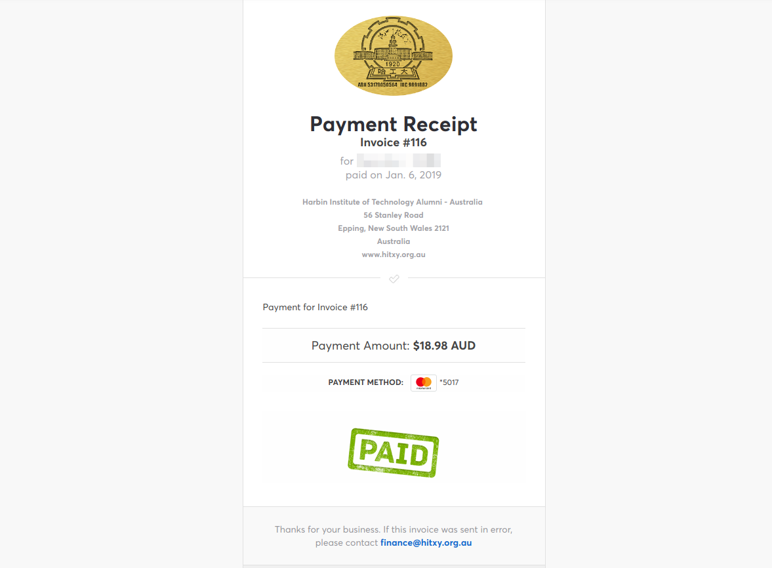The width and height of the screenshot is (772, 568).
Task: Click the Payment Amount label text
Action: [360, 346]
